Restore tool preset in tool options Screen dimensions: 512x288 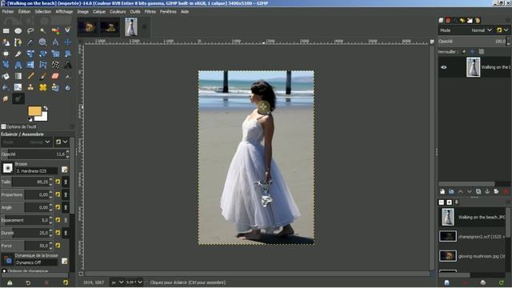pyautogui.click(x=28, y=282)
